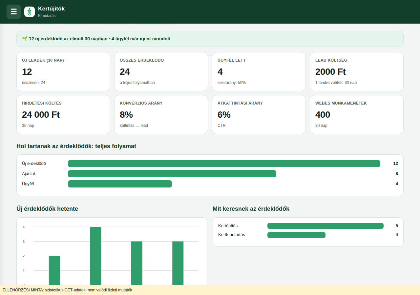Click the Átkattintási arány card
This screenshot has width=420, height=295.
[x=259, y=114]
